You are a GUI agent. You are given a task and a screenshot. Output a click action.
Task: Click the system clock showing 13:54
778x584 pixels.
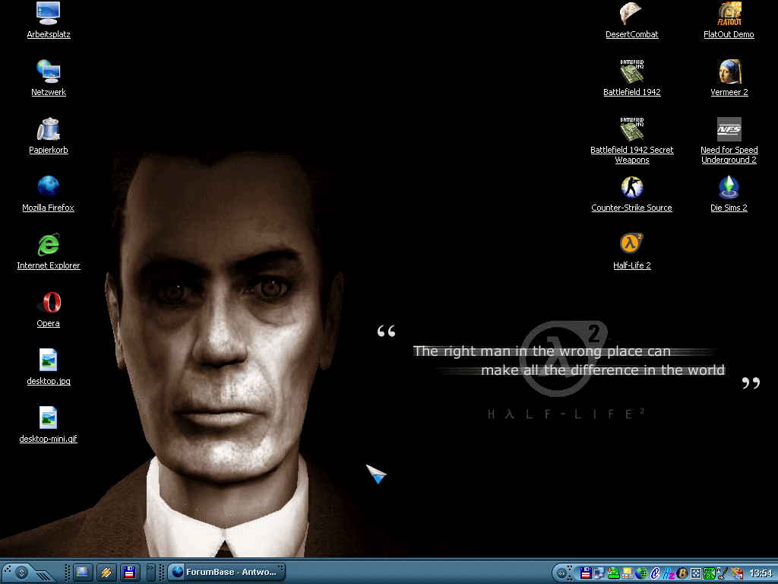click(x=760, y=573)
